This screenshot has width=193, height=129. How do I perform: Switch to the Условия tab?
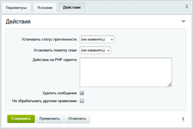[45, 8]
